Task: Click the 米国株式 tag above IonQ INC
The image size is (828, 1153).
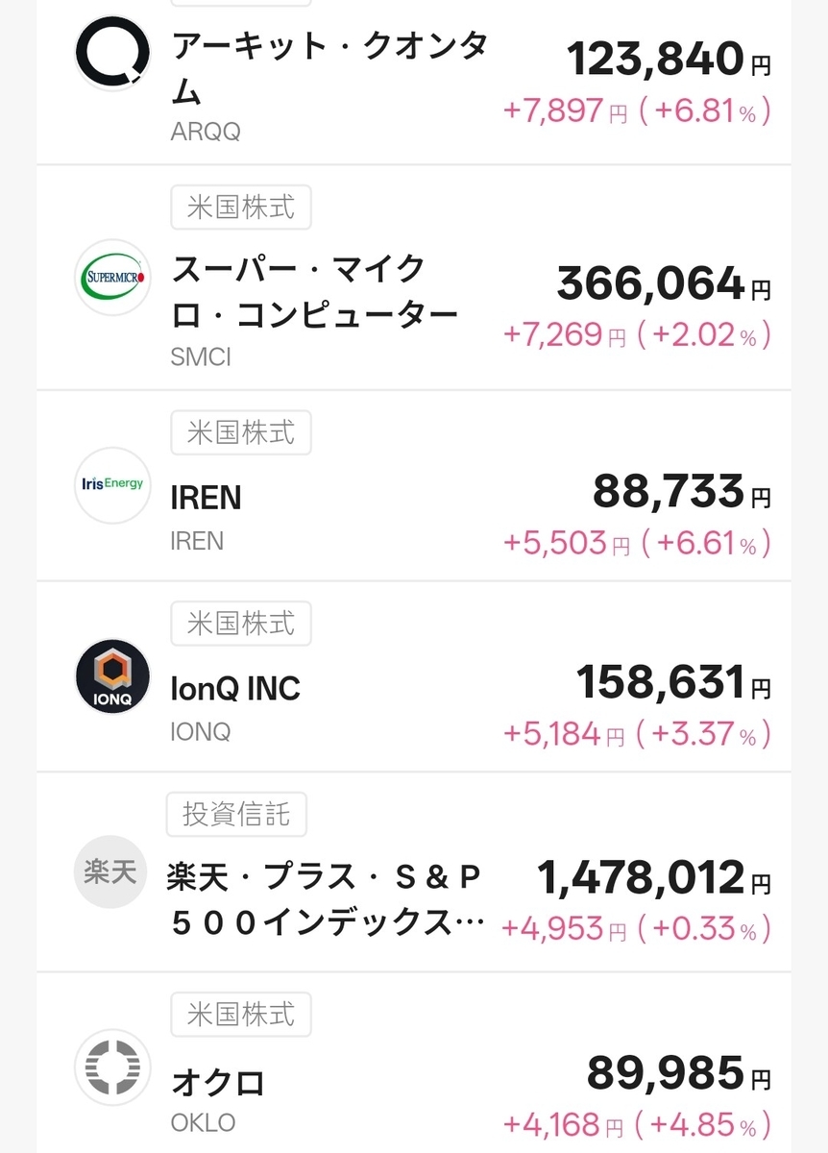Action: (x=240, y=624)
